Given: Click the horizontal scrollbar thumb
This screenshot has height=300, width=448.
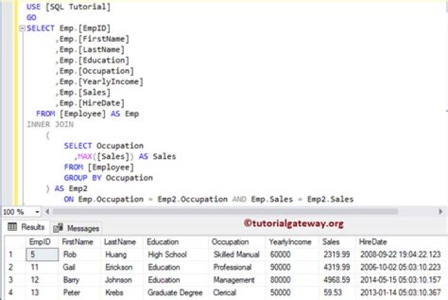Looking at the screenshot, I should point(225,212).
